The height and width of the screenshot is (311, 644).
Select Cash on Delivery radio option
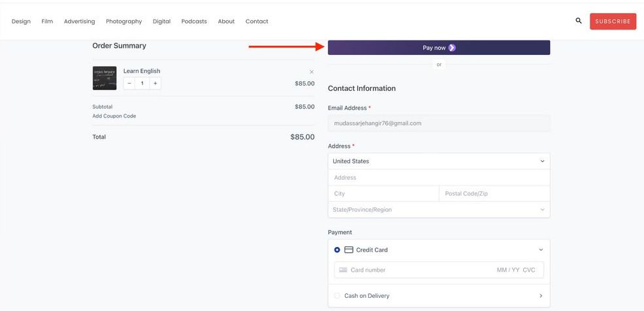pos(337,296)
